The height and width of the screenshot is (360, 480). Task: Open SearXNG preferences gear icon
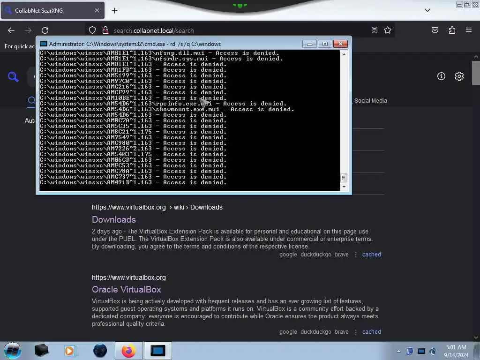click(459, 76)
